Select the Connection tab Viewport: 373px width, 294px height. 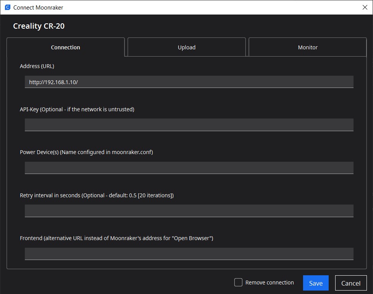65,47
